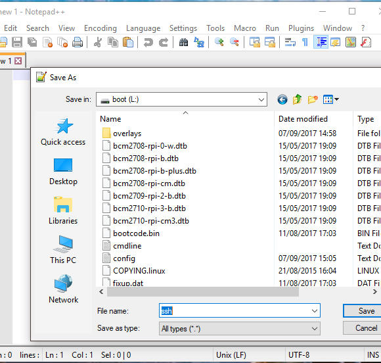Select the overlays folder
The height and width of the screenshot is (363, 381).
(127, 133)
